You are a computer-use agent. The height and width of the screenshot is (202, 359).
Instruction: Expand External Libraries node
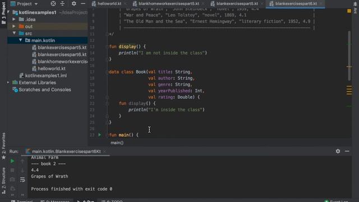8,82
